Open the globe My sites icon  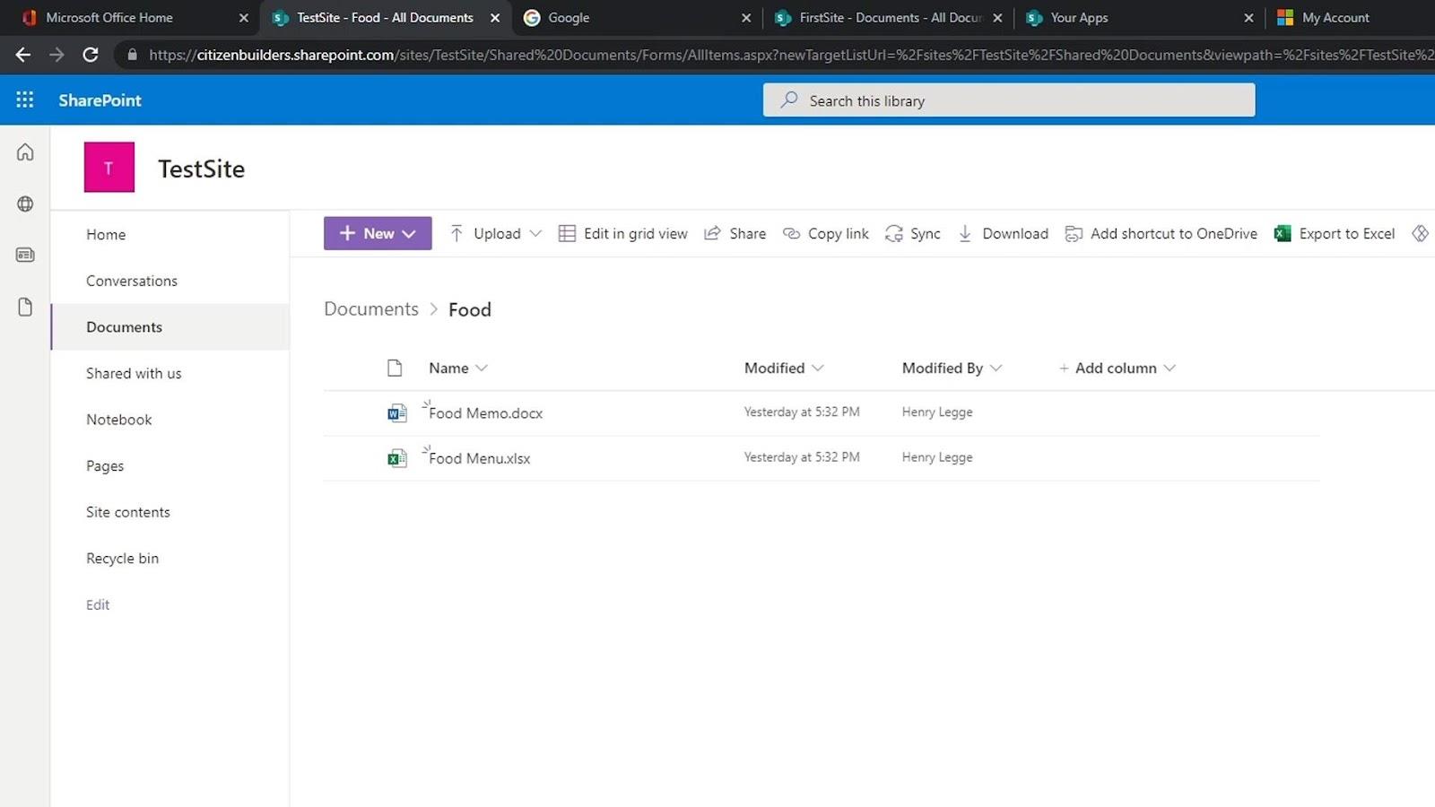tap(25, 204)
